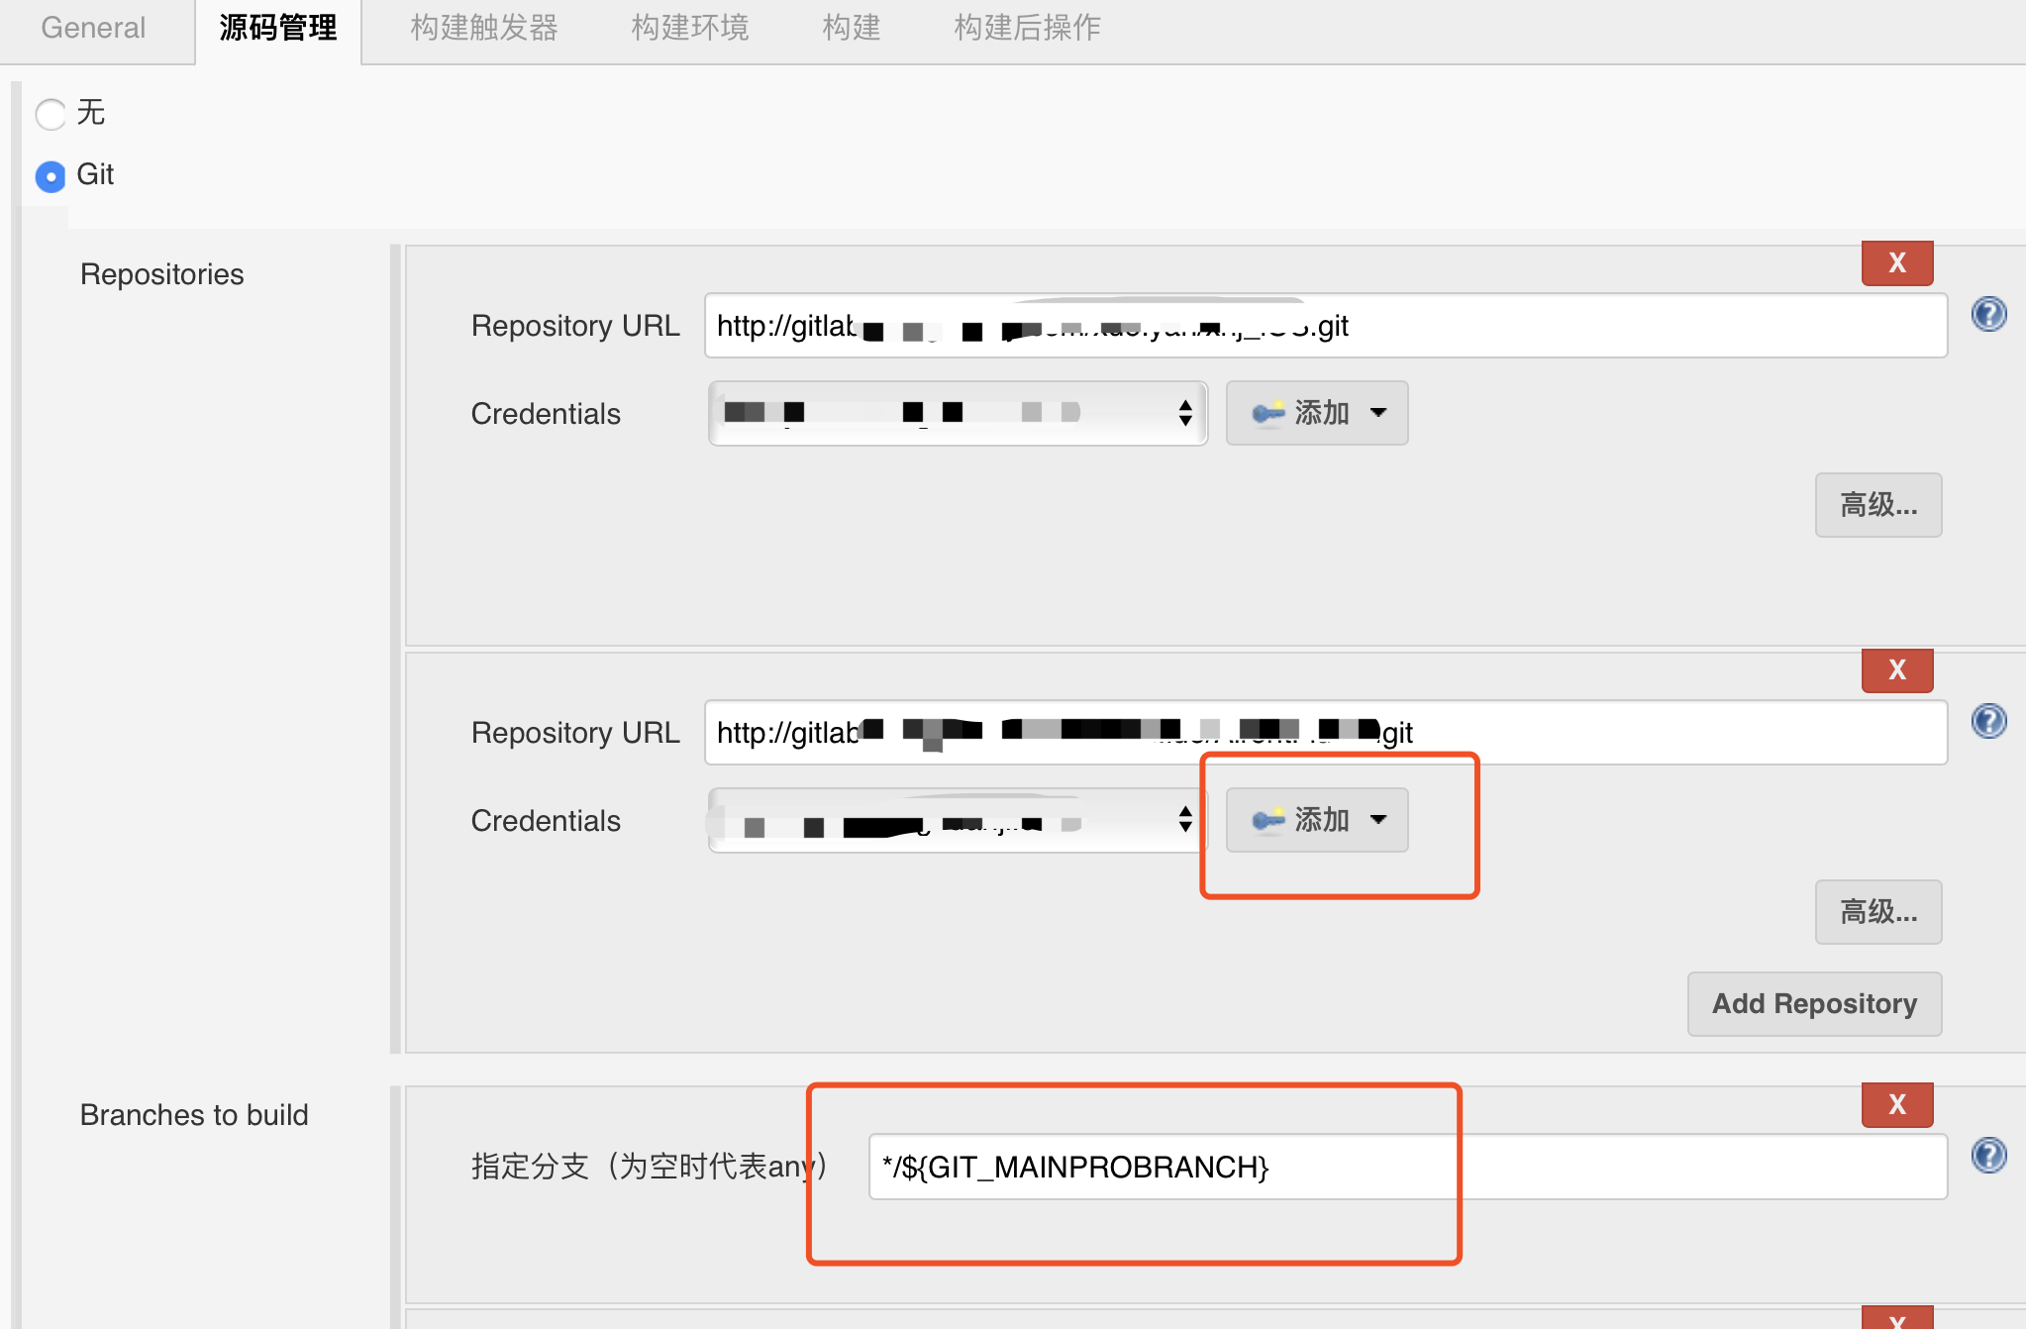Open first repository Credentials dropdown
This screenshot has width=2026, height=1329.
tap(957, 413)
